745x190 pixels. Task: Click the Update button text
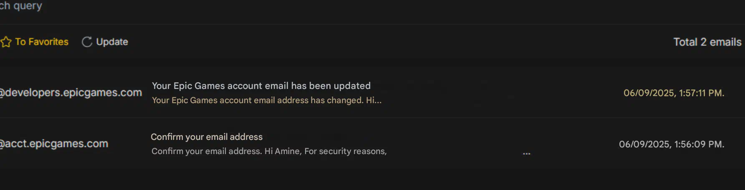click(x=112, y=42)
